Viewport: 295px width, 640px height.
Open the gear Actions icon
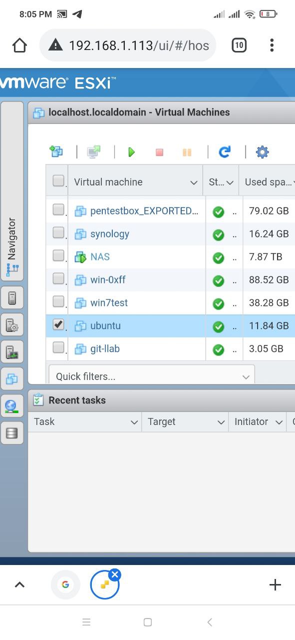pos(262,152)
